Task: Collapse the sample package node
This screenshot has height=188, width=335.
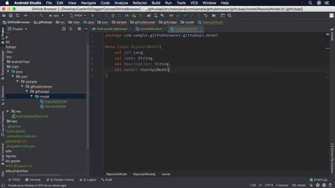Action: pyautogui.click(x=17, y=81)
